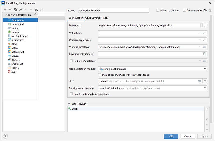
Task: Switch to the Code Coverage tab
Action: click(93, 18)
